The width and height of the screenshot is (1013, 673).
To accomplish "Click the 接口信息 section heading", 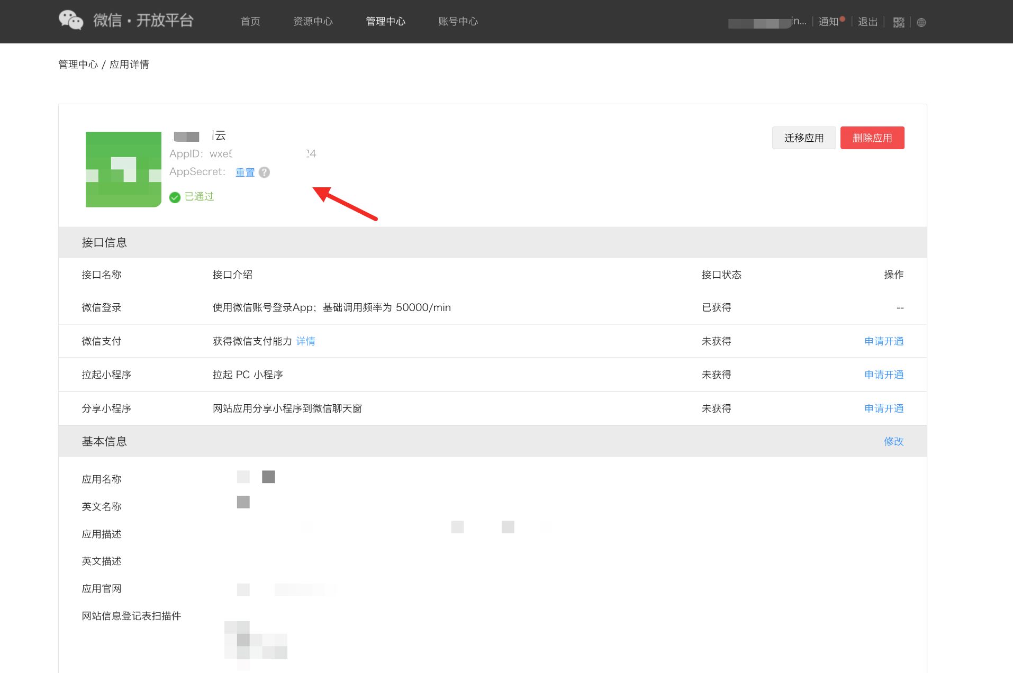I will (x=104, y=242).
